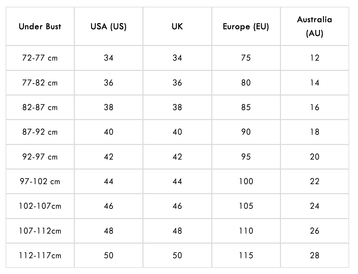Screen dimensions: 358x274
Task: Select the UK size 40 cell
Action: 177,132
